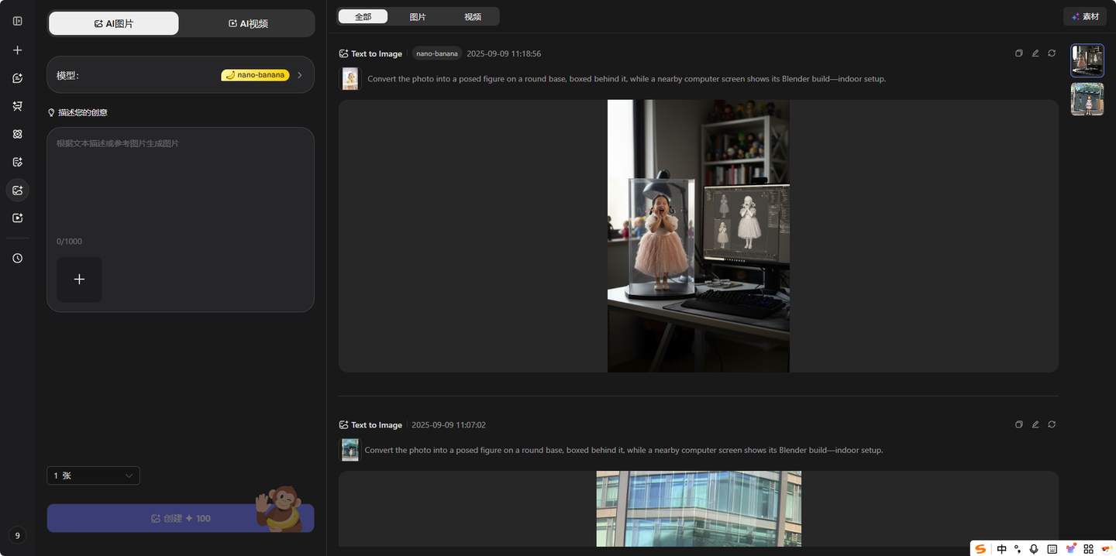Open the AI chat bubble icon in the sidebar

(18, 78)
